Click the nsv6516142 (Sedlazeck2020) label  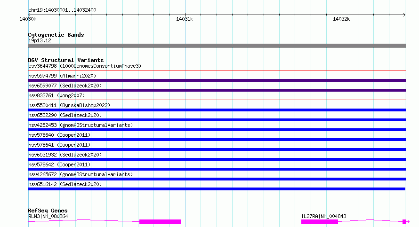pos(65,184)
